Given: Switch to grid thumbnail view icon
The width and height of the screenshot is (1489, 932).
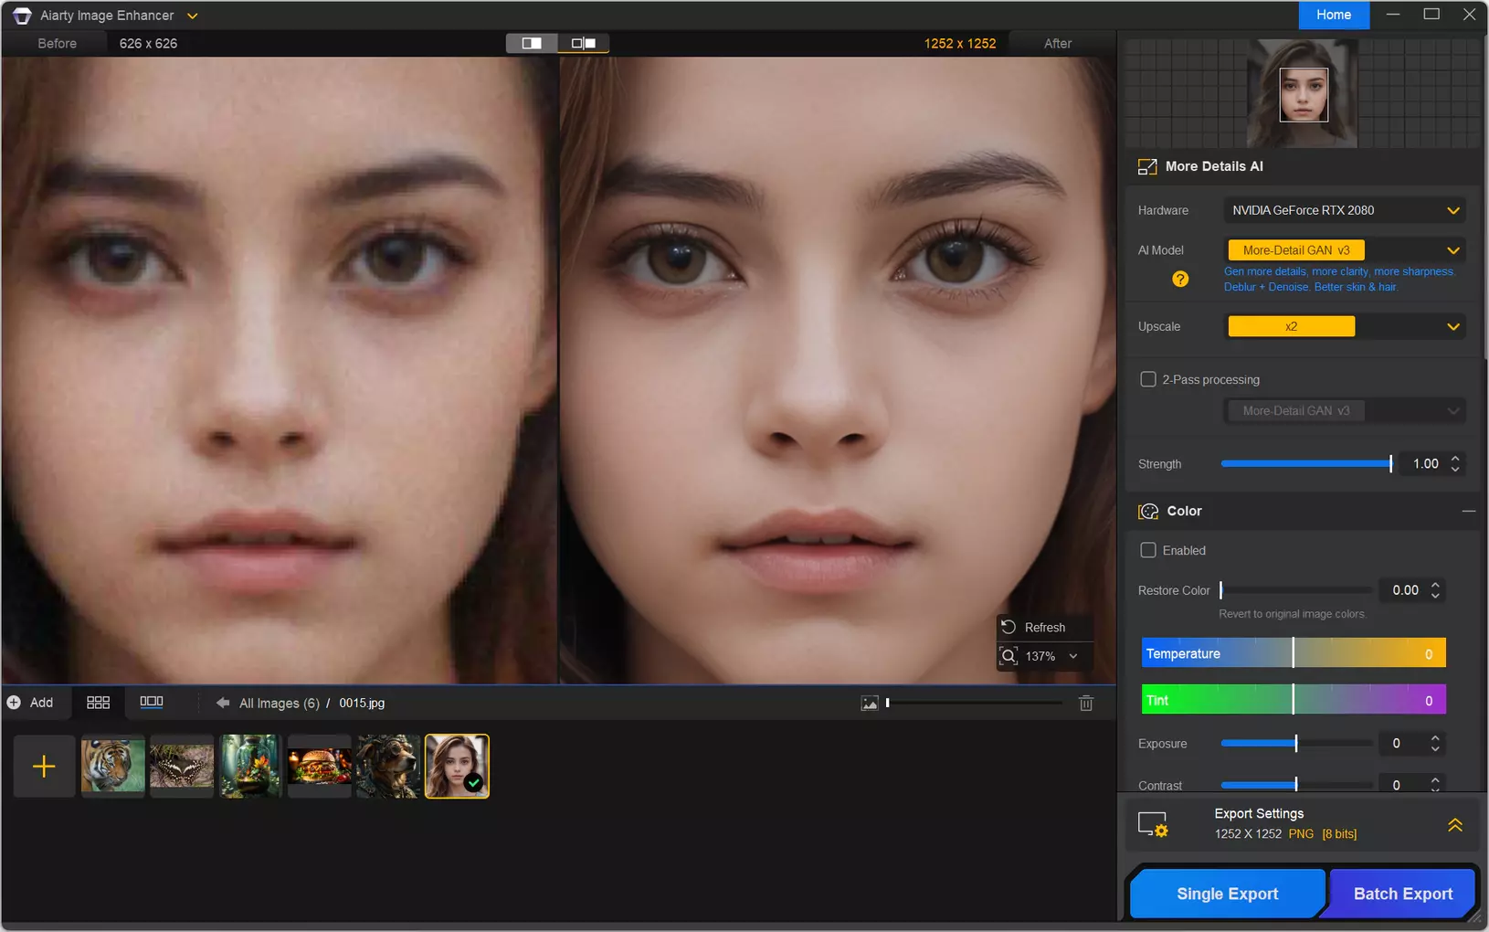Looking at the screenshot, I should tap(98, 703).
